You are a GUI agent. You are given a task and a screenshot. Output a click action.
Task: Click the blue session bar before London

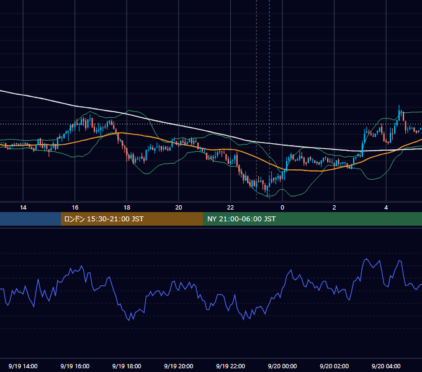pyautogui.click(x=30, y=219)
